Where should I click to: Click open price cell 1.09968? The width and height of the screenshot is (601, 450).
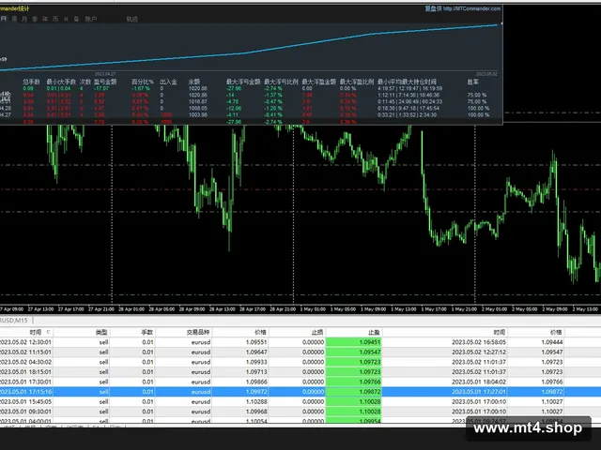(x=256, y=412)
